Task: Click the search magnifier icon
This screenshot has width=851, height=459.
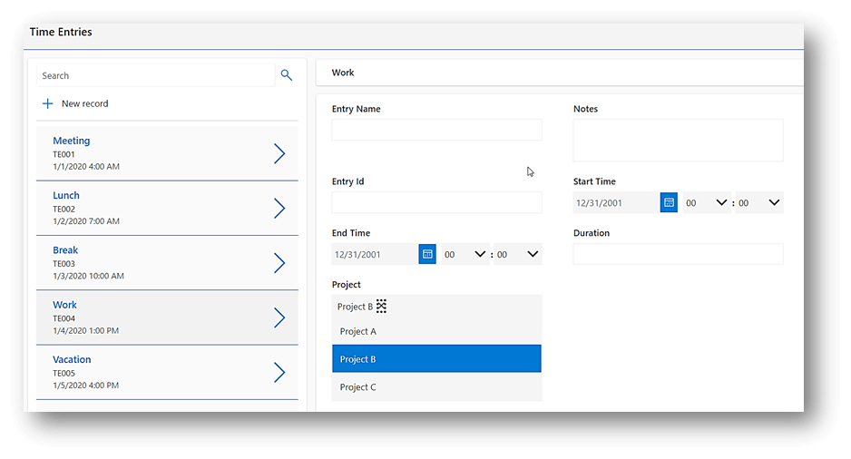Action: 287,75
